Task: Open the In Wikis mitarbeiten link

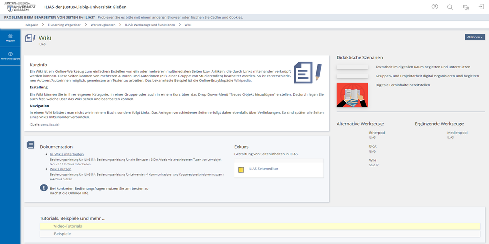Action: [67, 154]
